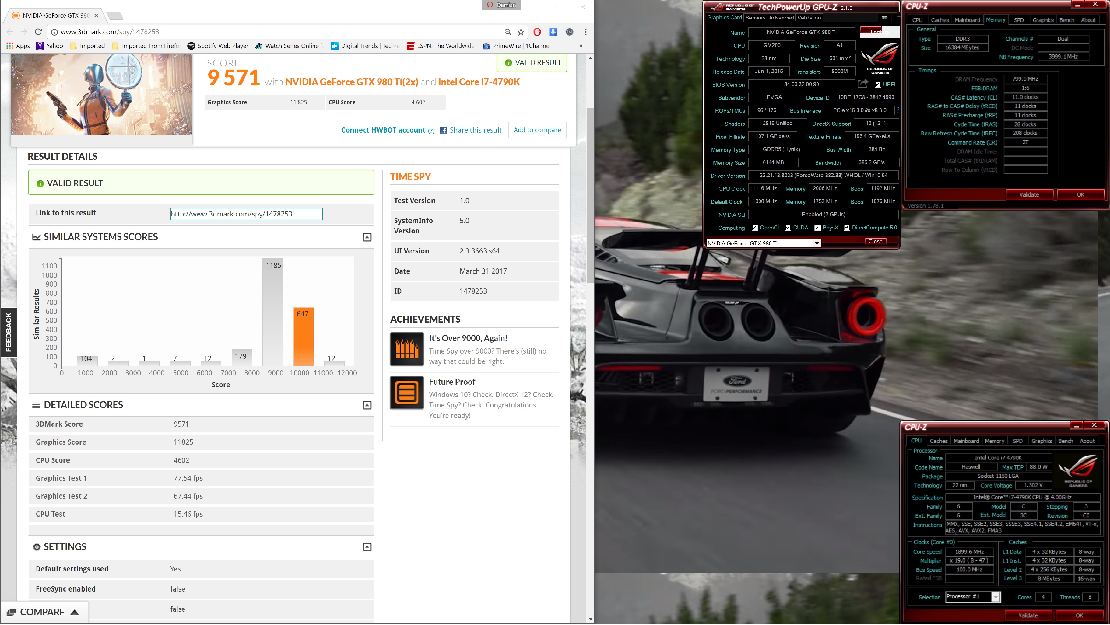Click the Future Proof achievement badge
1110x625 pixels.
point(407,393)
